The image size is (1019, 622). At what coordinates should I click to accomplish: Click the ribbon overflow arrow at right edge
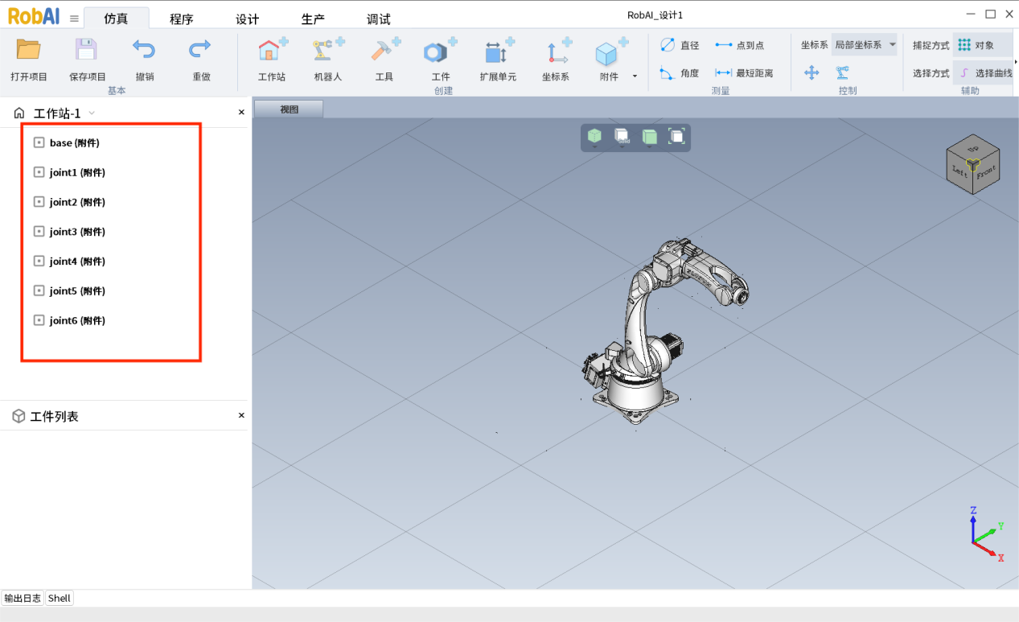point(1016,61)
